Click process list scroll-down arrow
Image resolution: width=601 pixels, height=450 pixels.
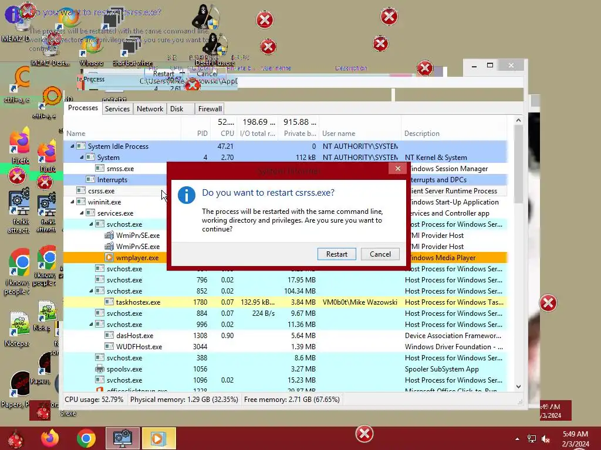point(518,387)
